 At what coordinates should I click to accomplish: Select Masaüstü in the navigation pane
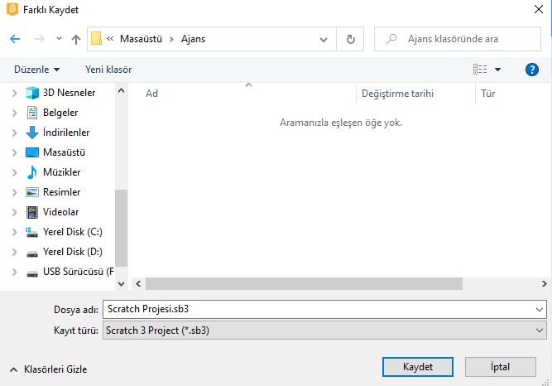[x=64, y=152]
